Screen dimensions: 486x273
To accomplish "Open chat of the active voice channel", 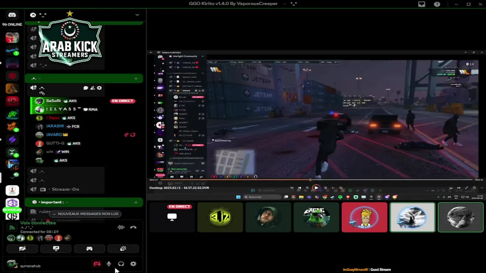I will [x=86, y=88].
